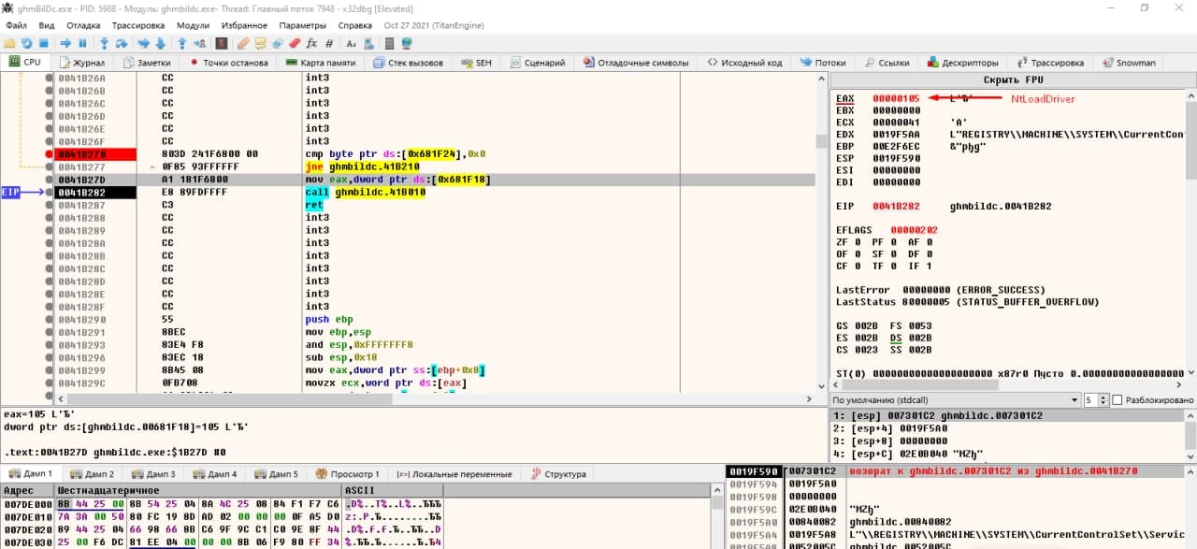Image resolution: width=1197 pixels, height=549 pixels.
Task: Open the SEH tab
Action: (476, 63)
